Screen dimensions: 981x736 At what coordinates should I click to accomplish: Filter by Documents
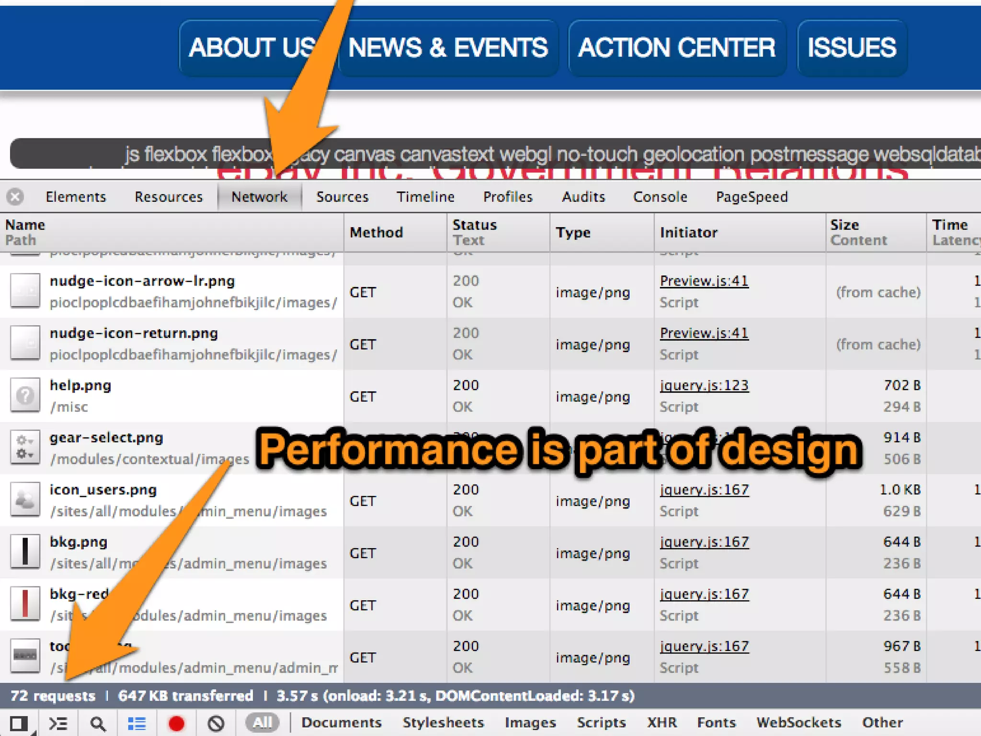(342, 723)
